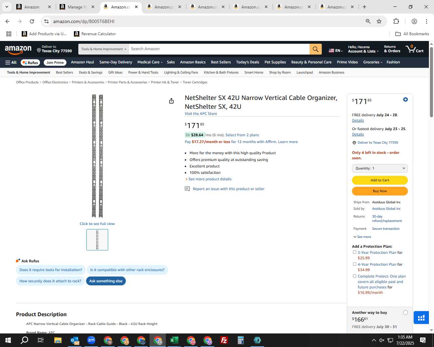The width and height of the screenshot is (434, 347).
Task: Click Select from 2 plans link
Action: point(242,135)
